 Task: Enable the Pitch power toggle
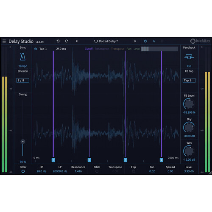pyautogui.click(x=97, y=171)
